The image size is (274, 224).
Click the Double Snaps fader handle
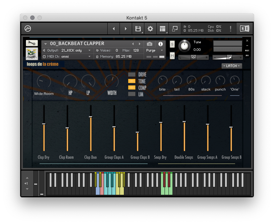[184, 122]
